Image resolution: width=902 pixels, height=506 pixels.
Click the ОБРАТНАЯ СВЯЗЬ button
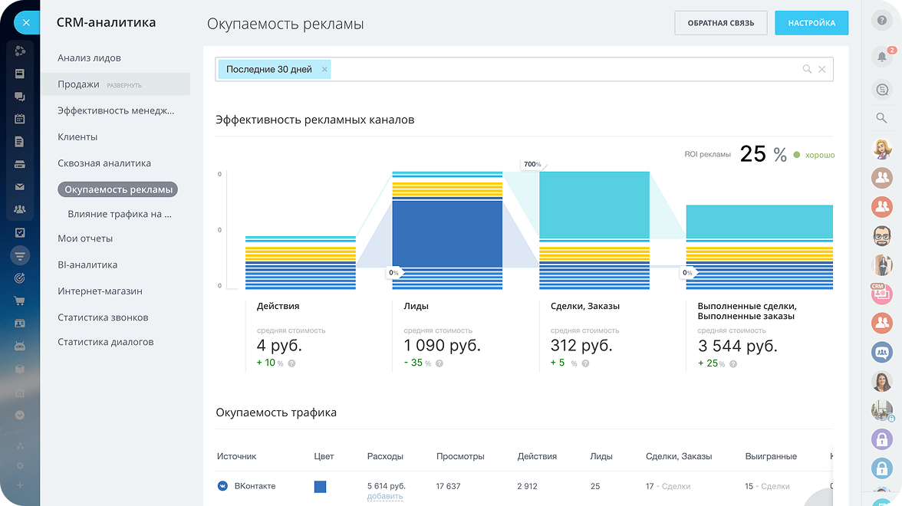pos(720,23)
